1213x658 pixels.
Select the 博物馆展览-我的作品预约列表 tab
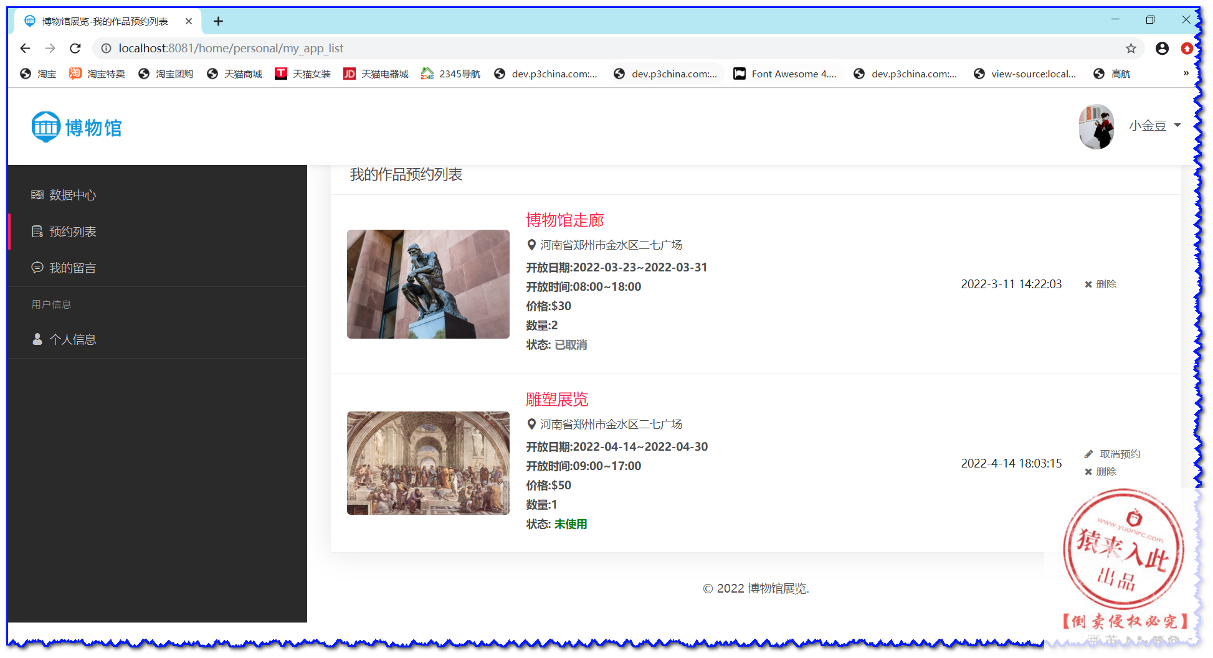click(x=107, y=21)
